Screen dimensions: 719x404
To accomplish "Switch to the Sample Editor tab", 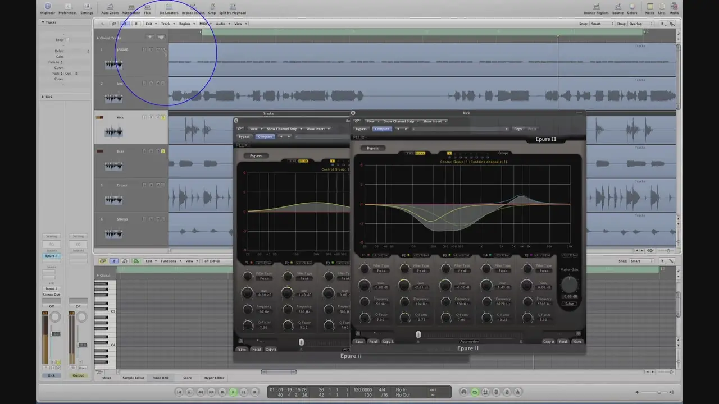I will tap(134, 378).
